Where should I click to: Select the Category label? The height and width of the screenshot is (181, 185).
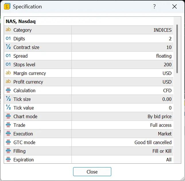click(x=23, y=30)
